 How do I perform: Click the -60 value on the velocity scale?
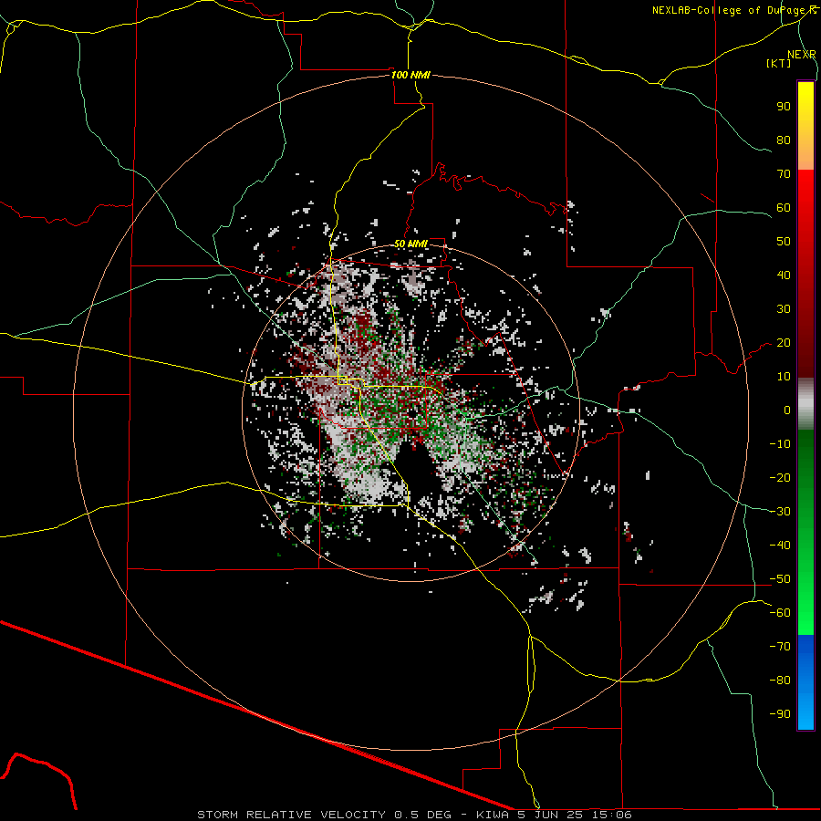click(780, 613)
